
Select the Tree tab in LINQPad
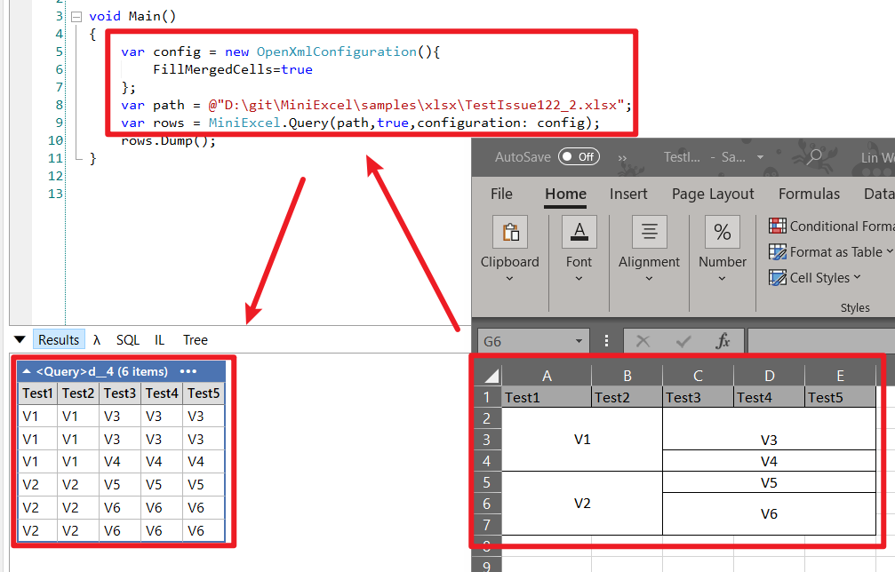click(x=195, y=339)
